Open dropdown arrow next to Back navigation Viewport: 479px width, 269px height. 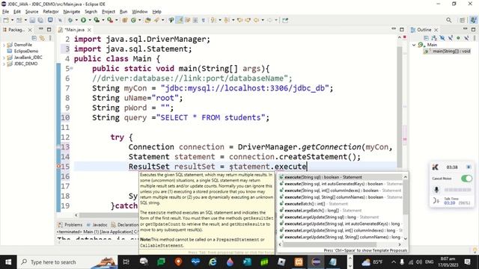click(263, 20)
